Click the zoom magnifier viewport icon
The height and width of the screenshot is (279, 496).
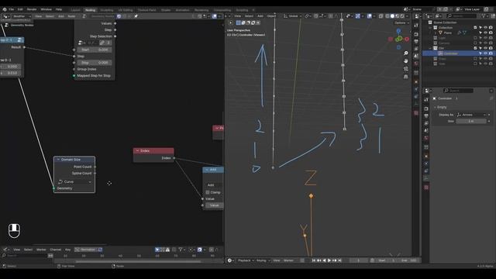click(x=406, y=53)
